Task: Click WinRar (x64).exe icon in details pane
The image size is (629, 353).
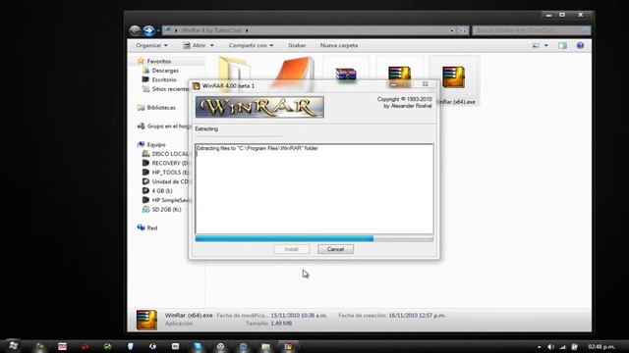Action: tap(146, 320)
